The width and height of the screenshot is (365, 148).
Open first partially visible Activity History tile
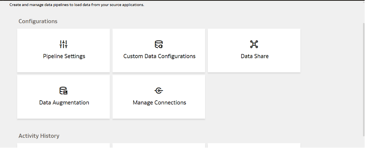pos(63,146)
